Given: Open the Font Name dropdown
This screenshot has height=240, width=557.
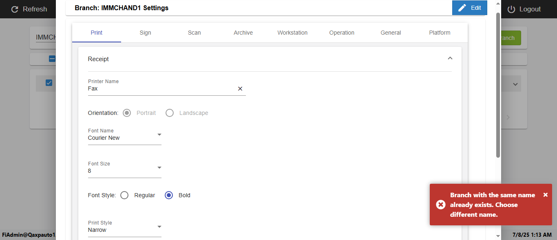Looking at the screenshot, I should click(159, 134).
